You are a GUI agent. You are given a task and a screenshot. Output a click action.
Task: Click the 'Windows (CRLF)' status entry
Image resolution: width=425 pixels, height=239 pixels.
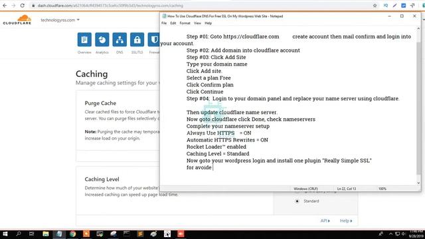tap(305, 189)
